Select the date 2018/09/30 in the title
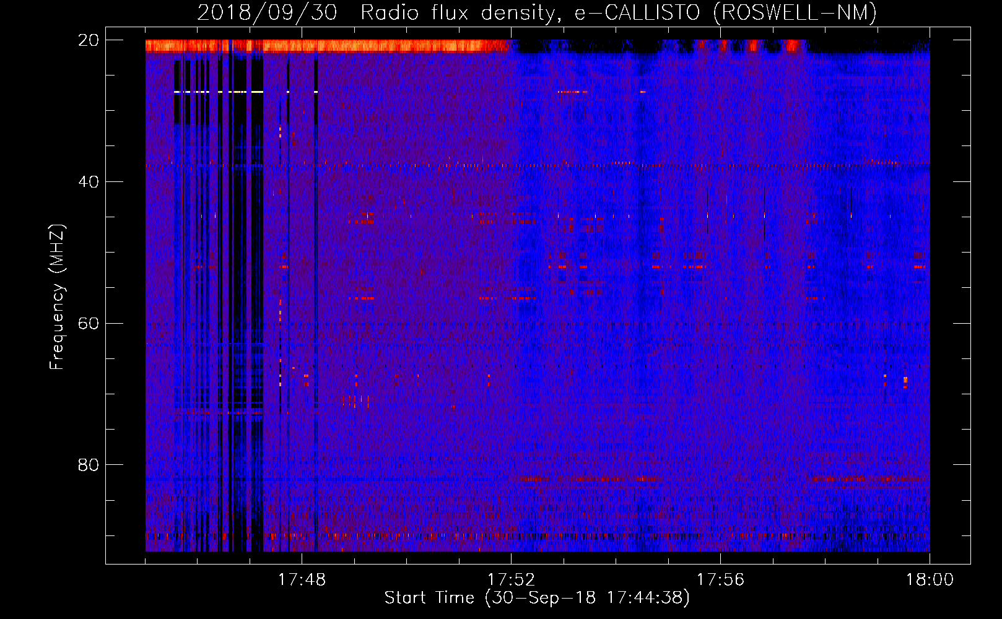 267,12
